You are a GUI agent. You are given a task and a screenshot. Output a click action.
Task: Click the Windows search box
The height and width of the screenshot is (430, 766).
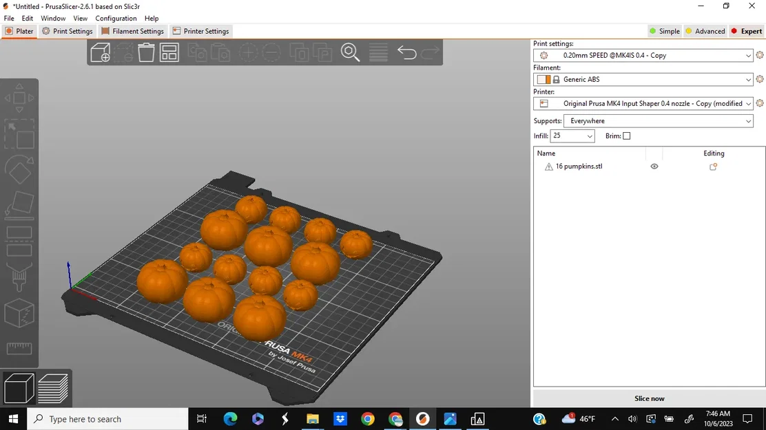(107, 419)
